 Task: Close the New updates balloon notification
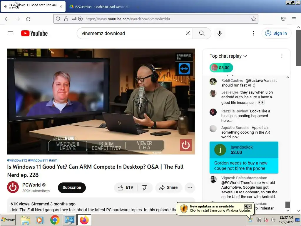click(250, 206)
